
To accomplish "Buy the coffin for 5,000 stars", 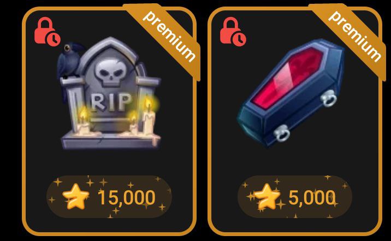I will 294,197.
